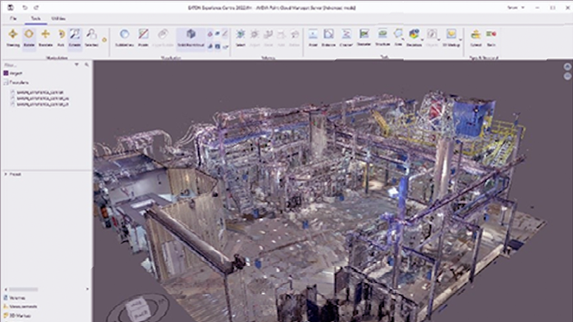Select the Project node in the tree
The image size is (573, 322).
13,73
